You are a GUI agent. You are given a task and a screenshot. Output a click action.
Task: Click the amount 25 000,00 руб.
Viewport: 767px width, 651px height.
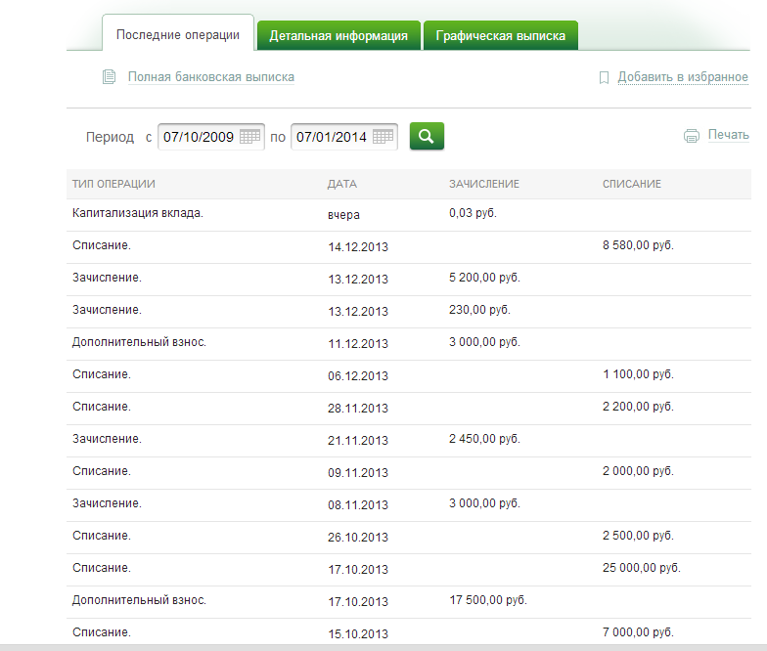[x=642, y=568]
